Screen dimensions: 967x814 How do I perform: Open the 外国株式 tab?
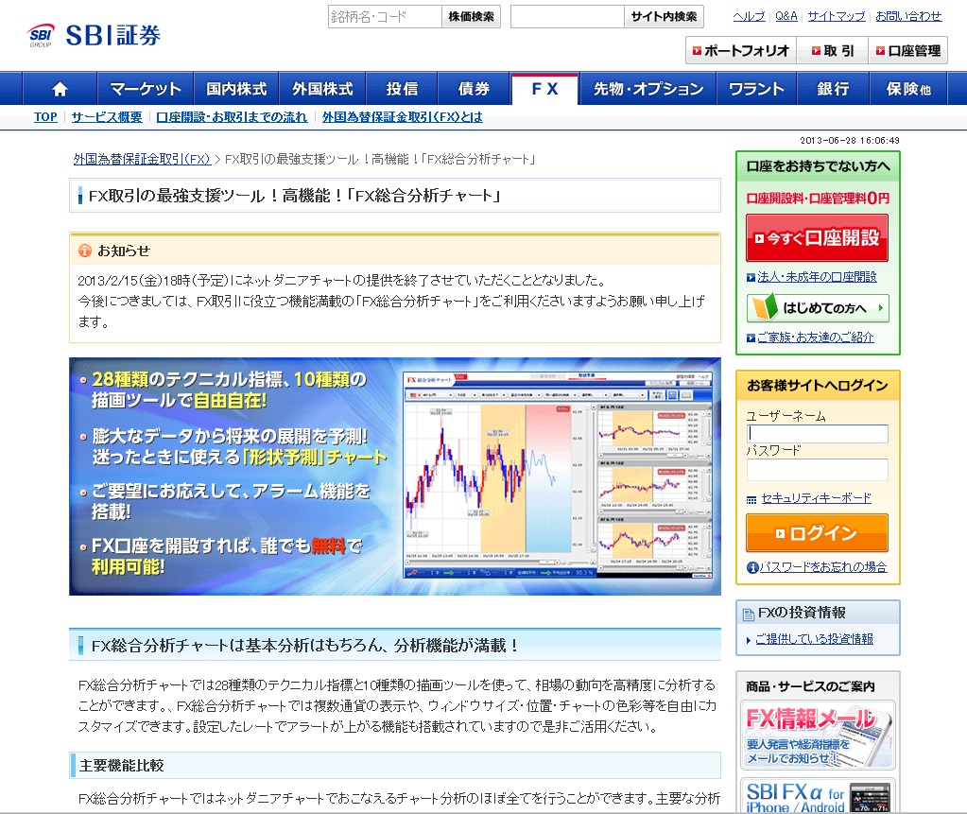(x=322, y=89)
